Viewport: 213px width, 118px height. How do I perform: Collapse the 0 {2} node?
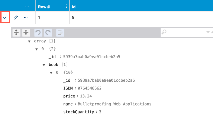[37, 49]
